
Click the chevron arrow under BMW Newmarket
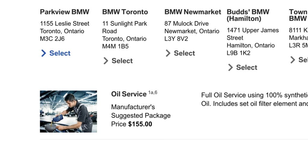point(168,53)
